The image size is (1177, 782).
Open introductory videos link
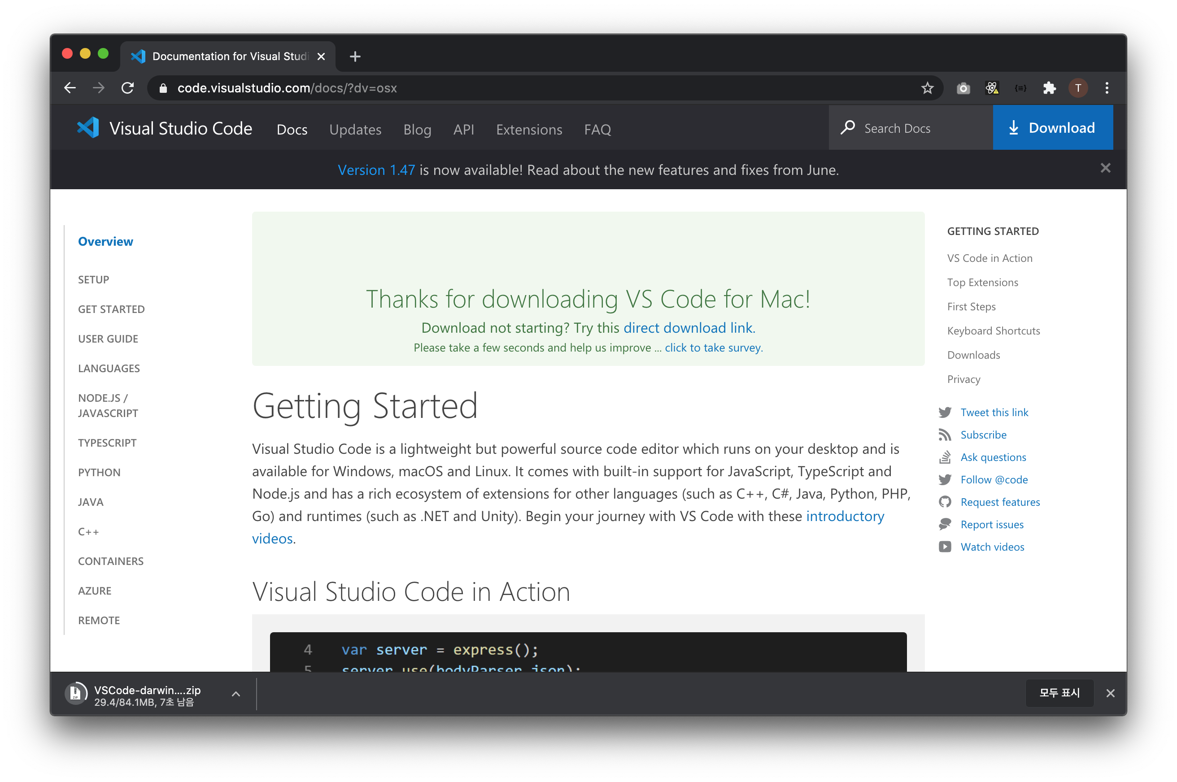coord(845,516)
